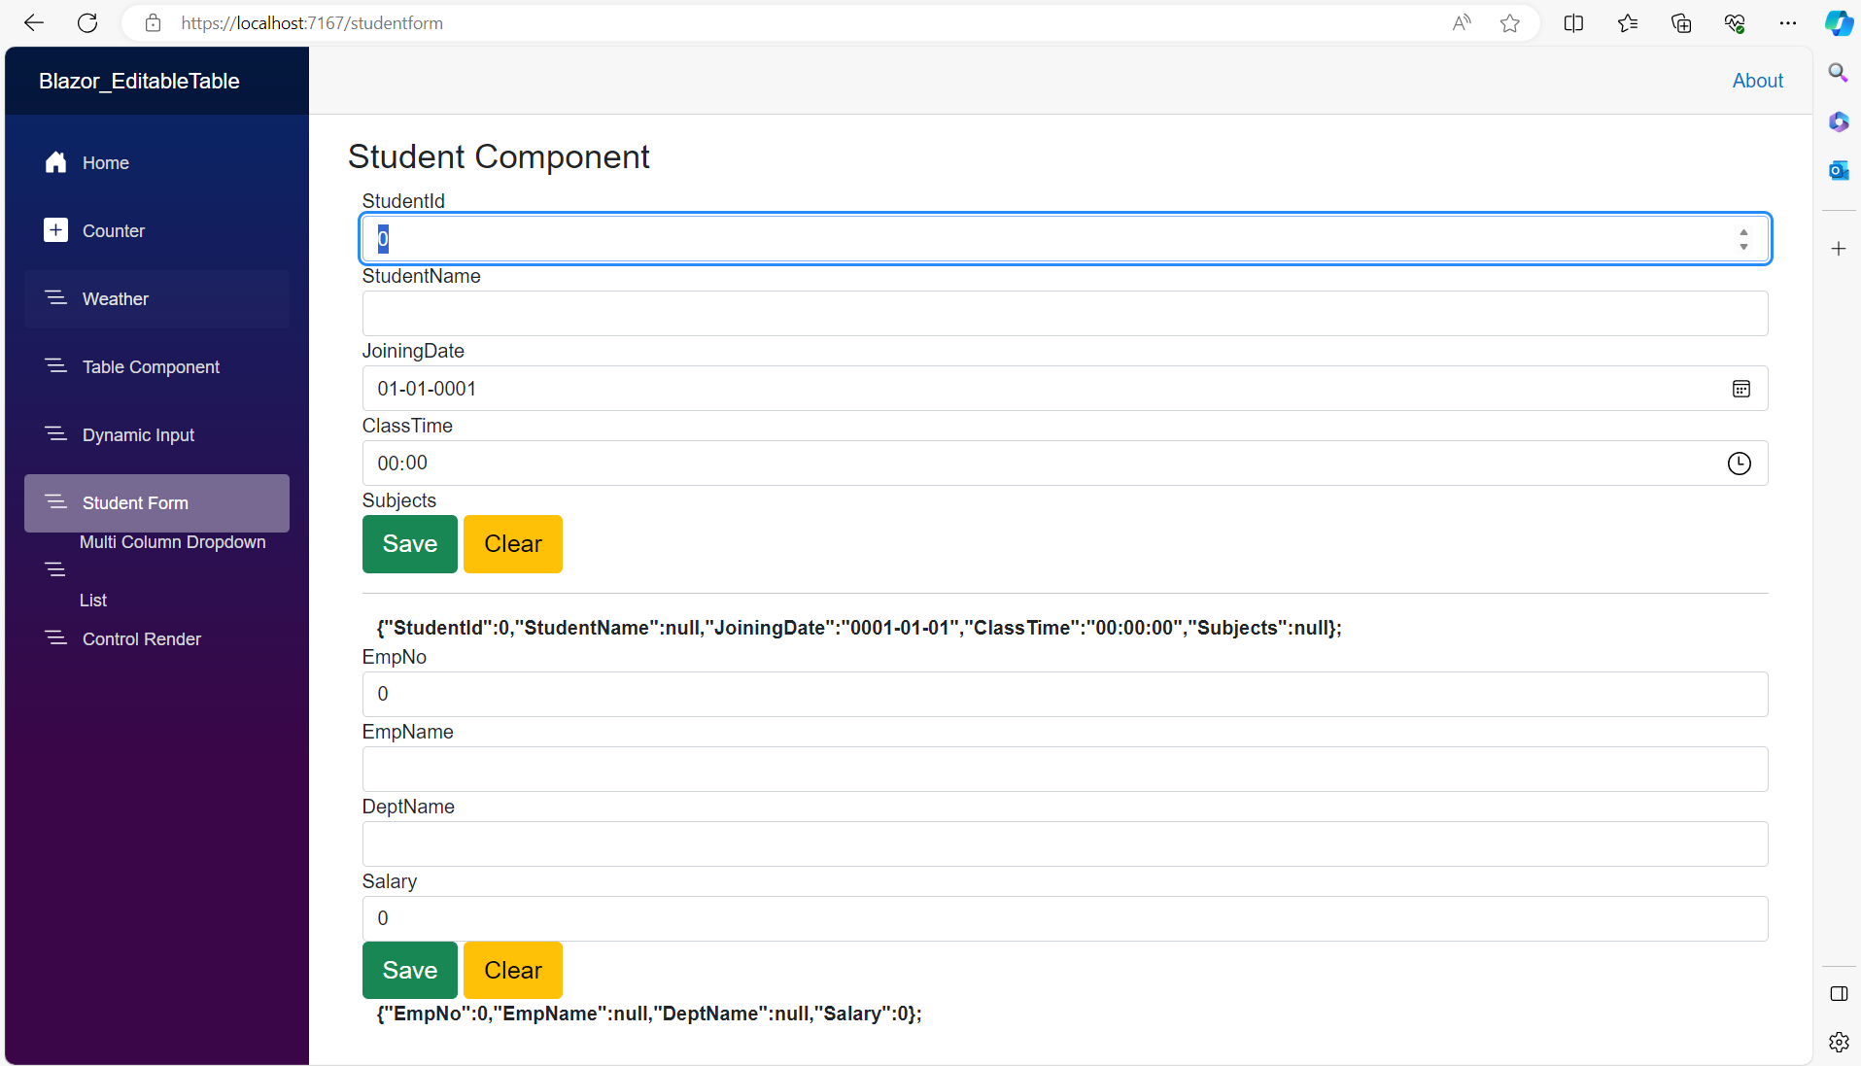1861x1066 pixels.
Task: Click the browser address bar URL
Action: pyautogui.click(x=312, y=23)
